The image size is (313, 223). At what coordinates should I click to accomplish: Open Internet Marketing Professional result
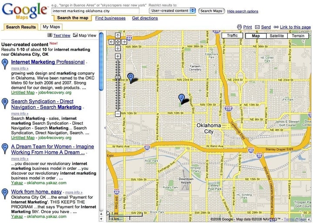48,62
